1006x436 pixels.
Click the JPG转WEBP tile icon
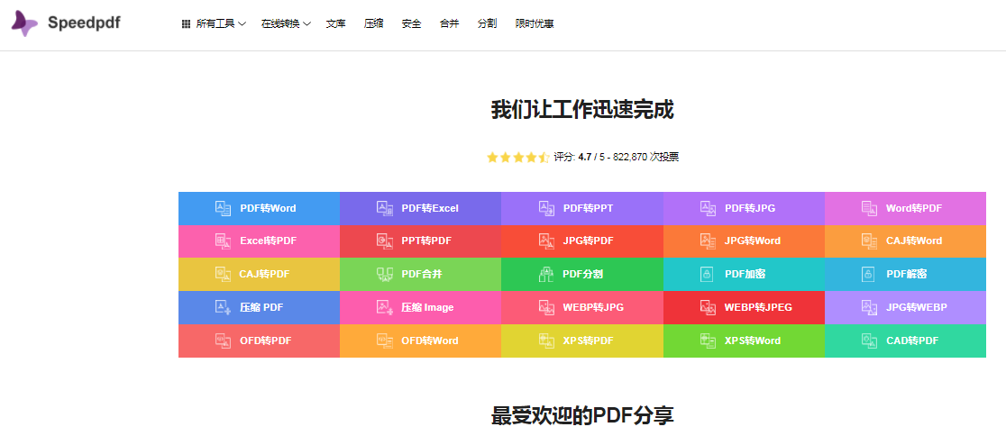(x=869, y=307)
